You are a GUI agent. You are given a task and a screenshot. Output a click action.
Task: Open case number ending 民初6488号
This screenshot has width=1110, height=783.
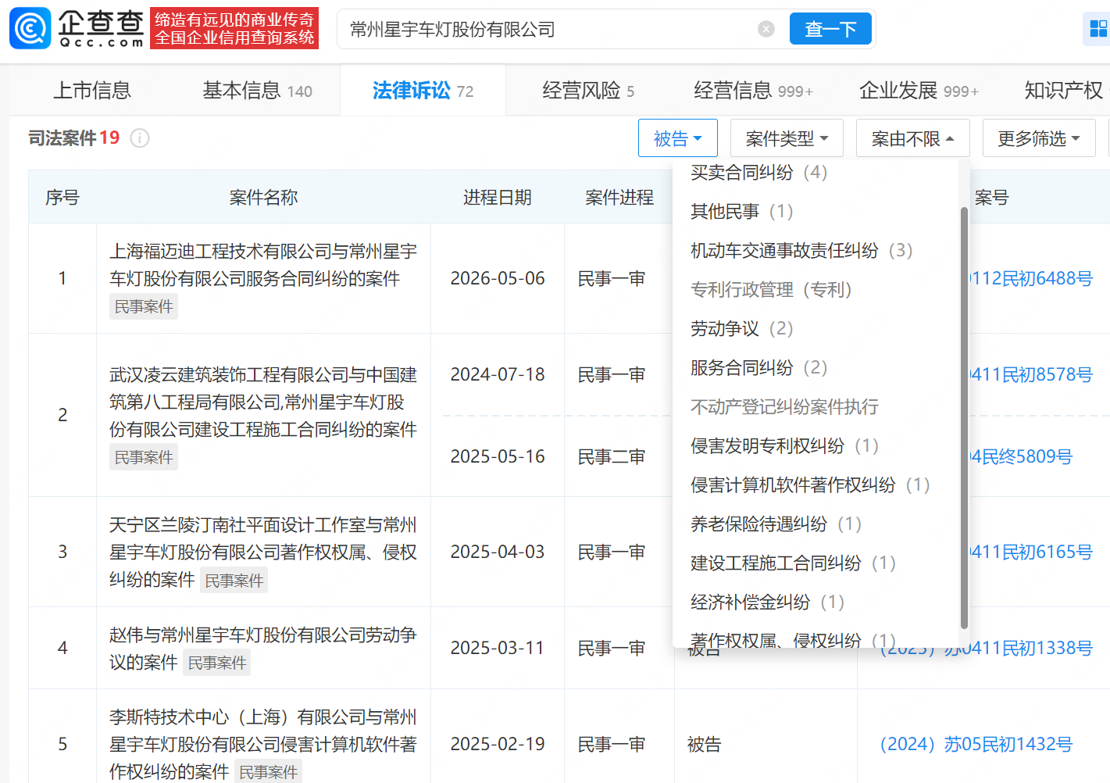click(1031, 278)
